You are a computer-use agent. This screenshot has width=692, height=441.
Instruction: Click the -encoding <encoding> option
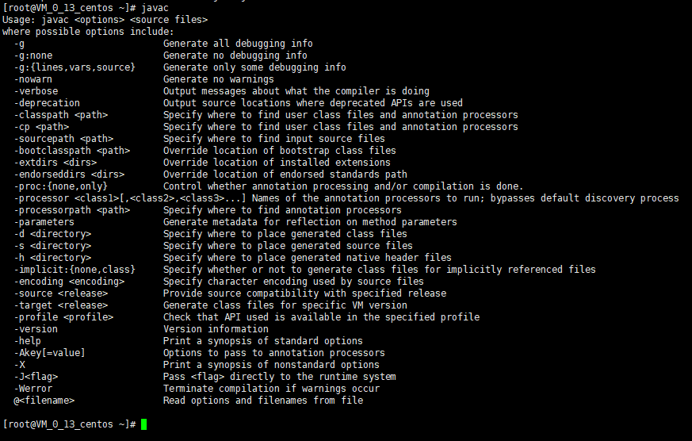(69, 282)
